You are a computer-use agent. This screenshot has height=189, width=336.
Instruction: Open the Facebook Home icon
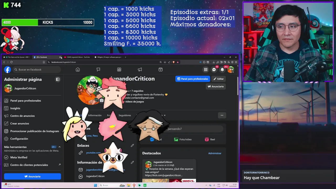click(x=78, y=70)
